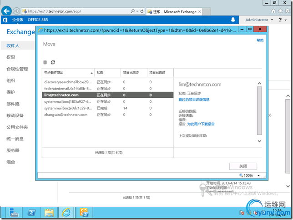Click the 项目已跳过 column header
The height and width of the screenshot is (220, 293).
[x=160, y=73]
